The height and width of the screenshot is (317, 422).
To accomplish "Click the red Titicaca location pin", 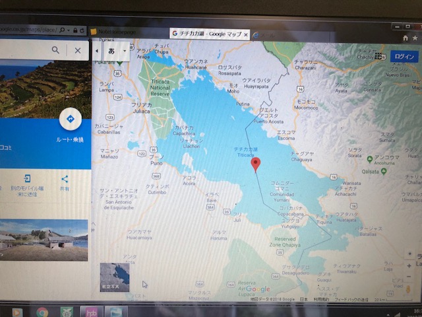I will (255, 164).
